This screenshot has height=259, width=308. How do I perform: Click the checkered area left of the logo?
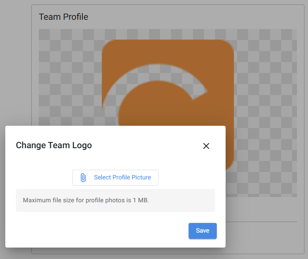(x=70, y=77)
